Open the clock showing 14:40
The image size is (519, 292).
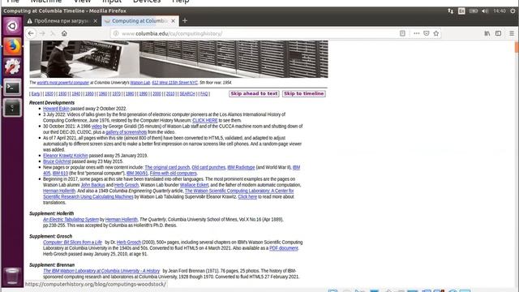[x=500, y=11]
